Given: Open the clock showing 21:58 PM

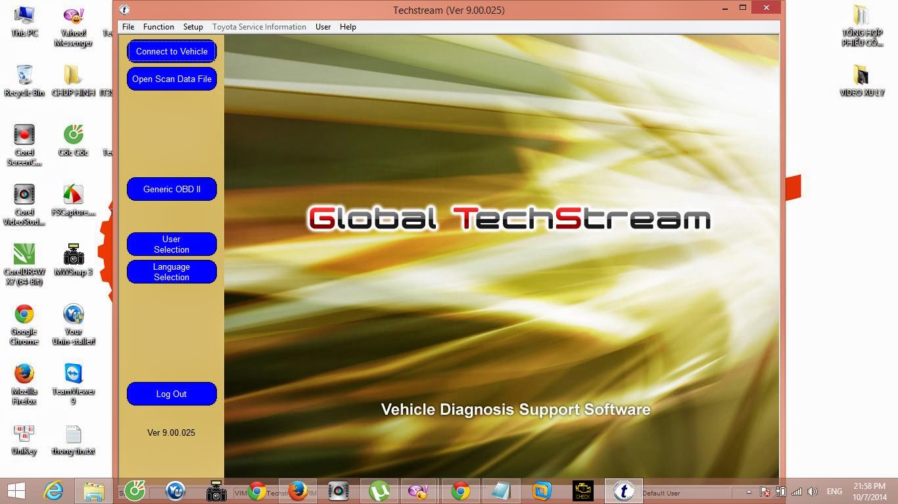Looking at the screenshot, I should [x=870, y=492].
